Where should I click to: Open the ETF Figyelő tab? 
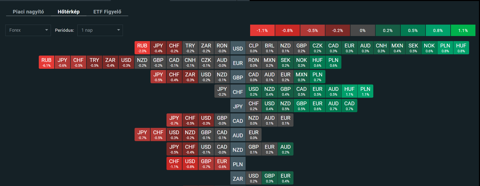107,12
